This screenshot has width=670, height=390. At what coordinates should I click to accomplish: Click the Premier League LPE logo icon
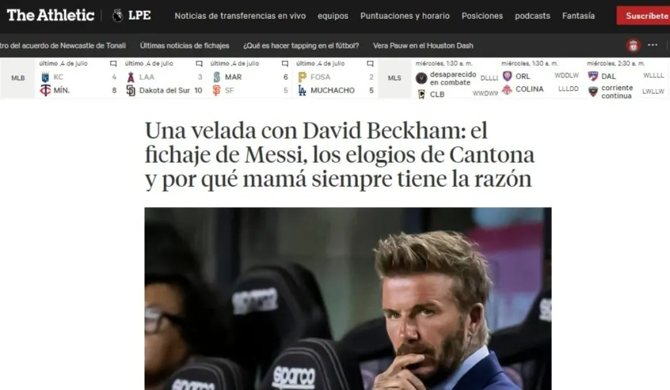click(118, 16)
